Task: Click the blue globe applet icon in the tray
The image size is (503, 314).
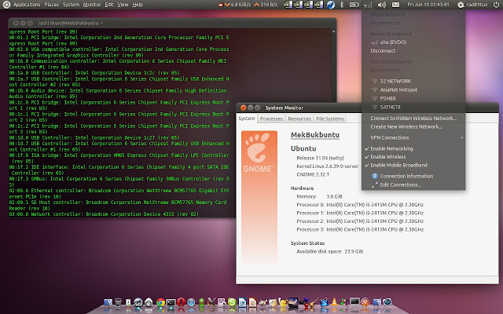Action: 331,5
